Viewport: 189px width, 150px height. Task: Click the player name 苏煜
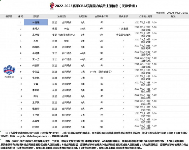pyautogui.click(x=36, y=41)
